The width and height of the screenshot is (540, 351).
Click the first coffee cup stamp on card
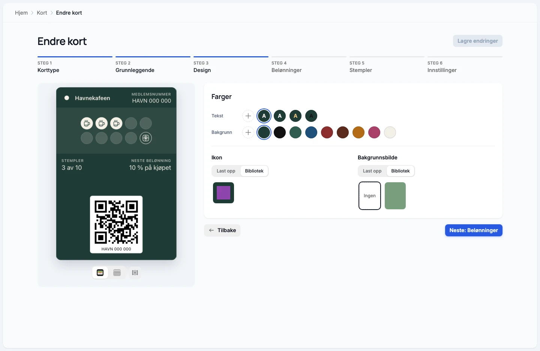tap(87, 123)
